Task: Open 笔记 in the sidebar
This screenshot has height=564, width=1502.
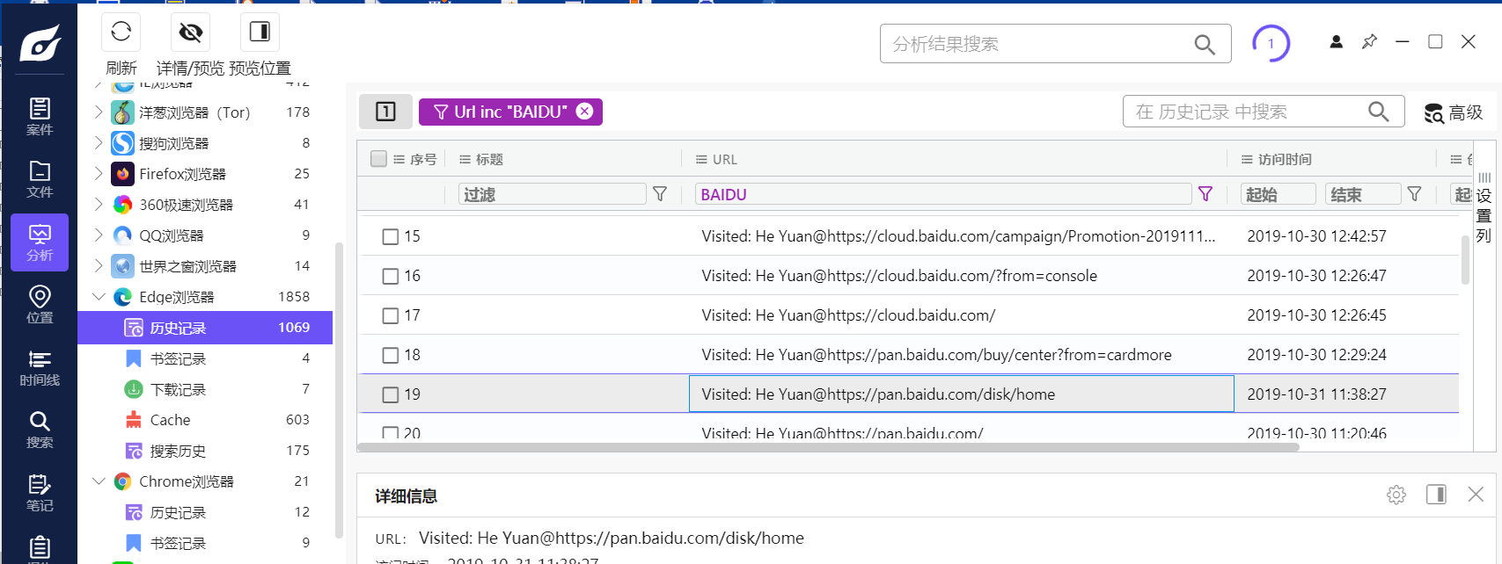Action: tap(40, 493)
